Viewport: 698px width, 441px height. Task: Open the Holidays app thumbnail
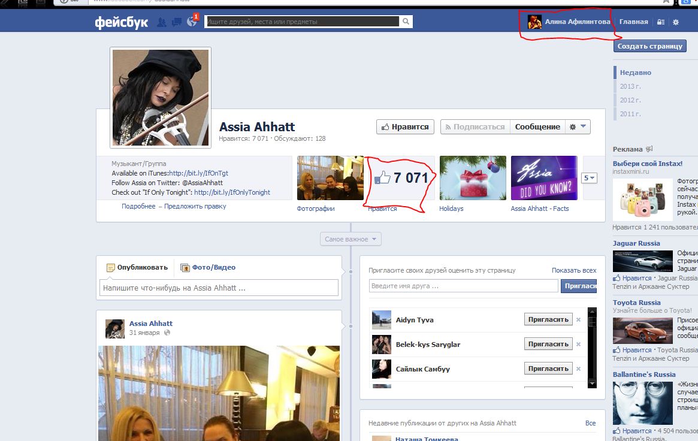tap(473, 178)
